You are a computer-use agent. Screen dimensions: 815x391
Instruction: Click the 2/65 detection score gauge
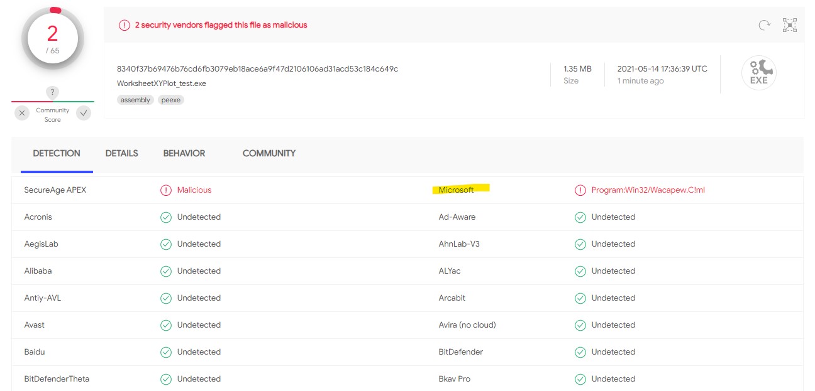click(53, 39)
